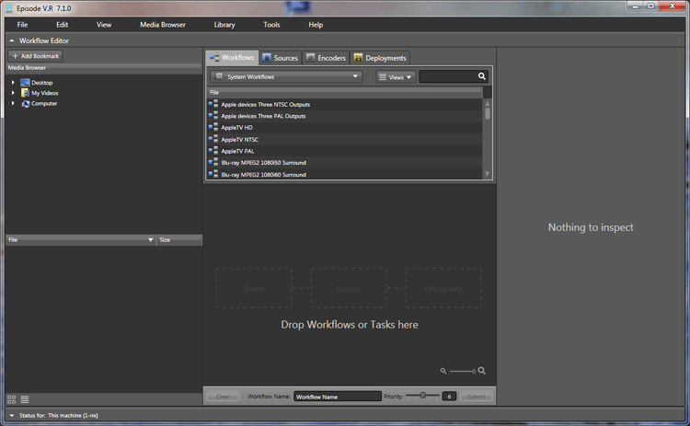Select Blu-ray MPEG2 1080i50 Surround workflow

click(345, 162)
